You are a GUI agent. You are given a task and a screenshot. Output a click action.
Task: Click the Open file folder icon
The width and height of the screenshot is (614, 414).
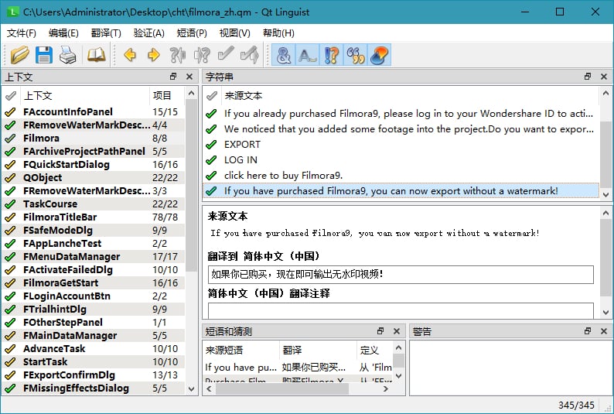(x=19, y=55)
